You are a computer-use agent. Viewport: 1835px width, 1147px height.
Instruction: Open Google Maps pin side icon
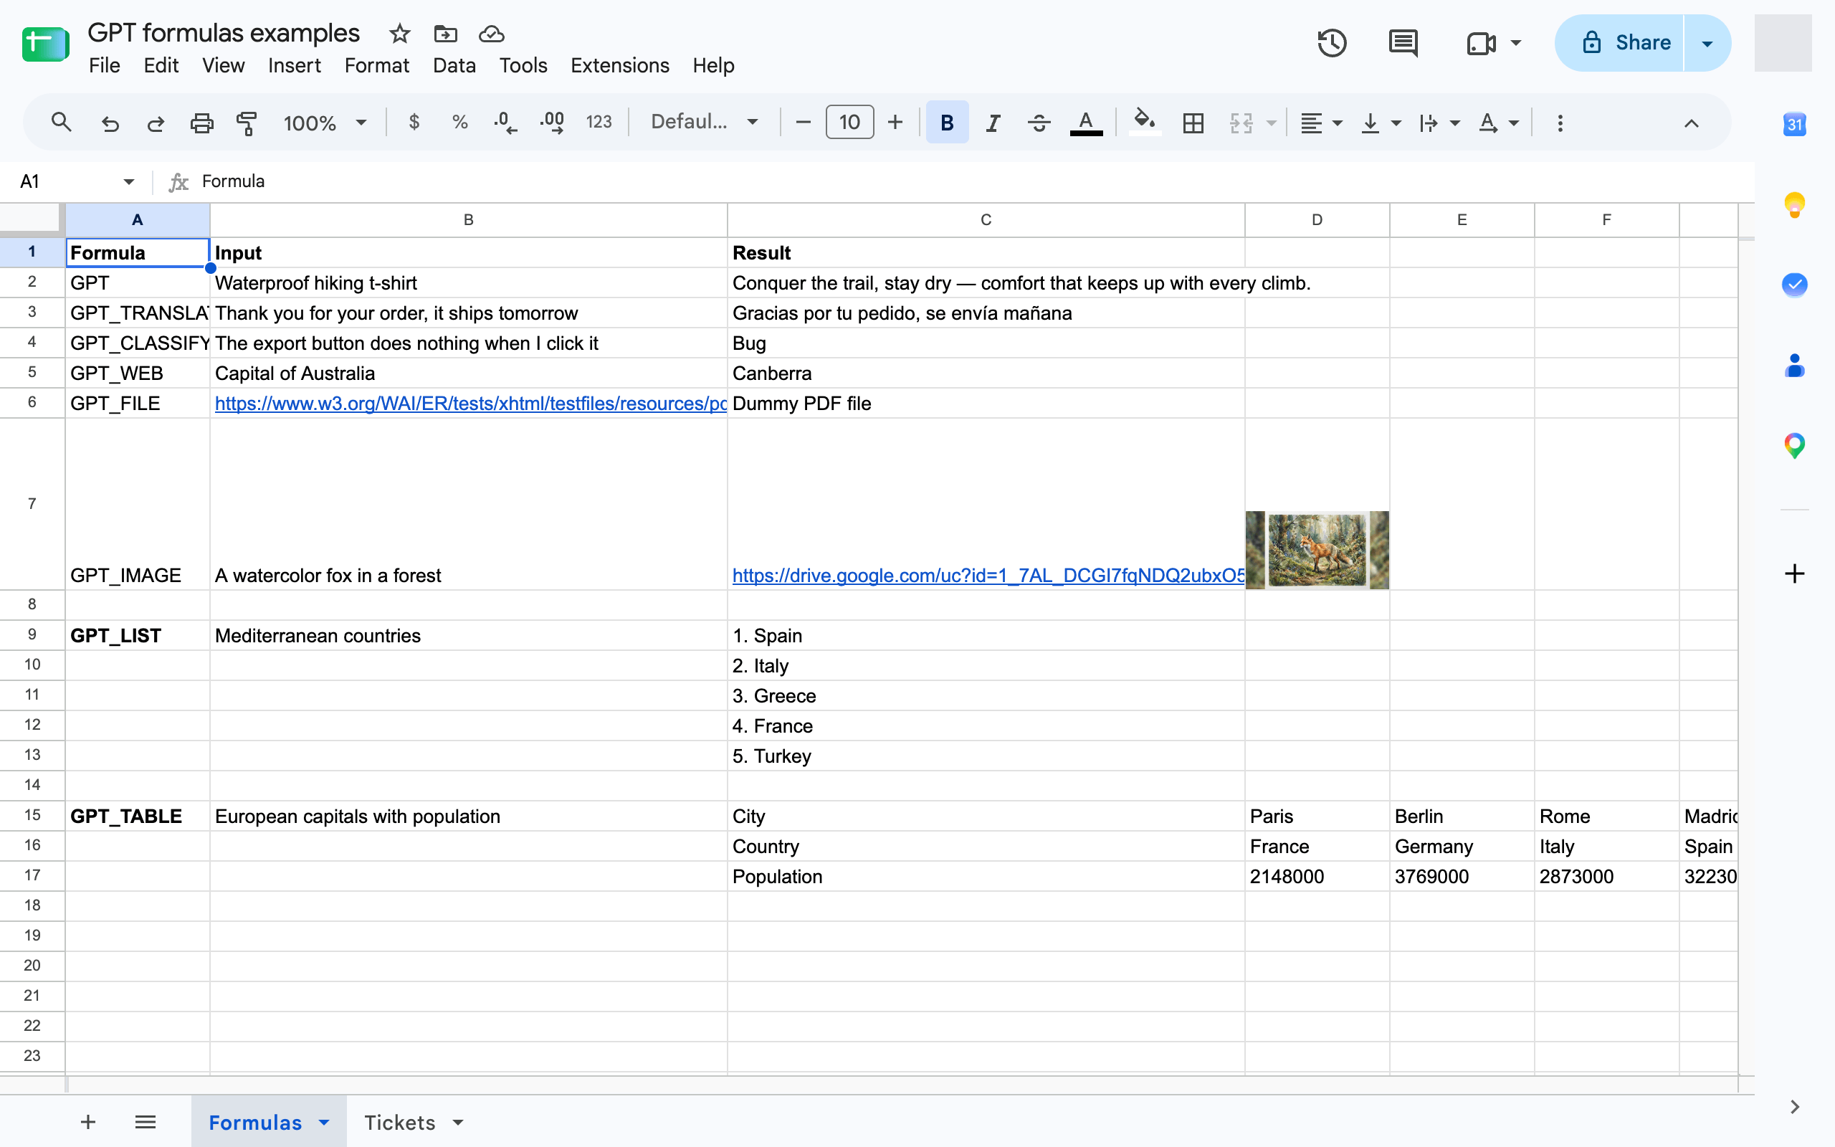coord(1794,445)
